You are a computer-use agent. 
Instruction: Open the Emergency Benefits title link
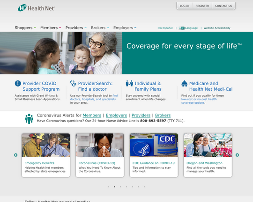coord(39,163)
